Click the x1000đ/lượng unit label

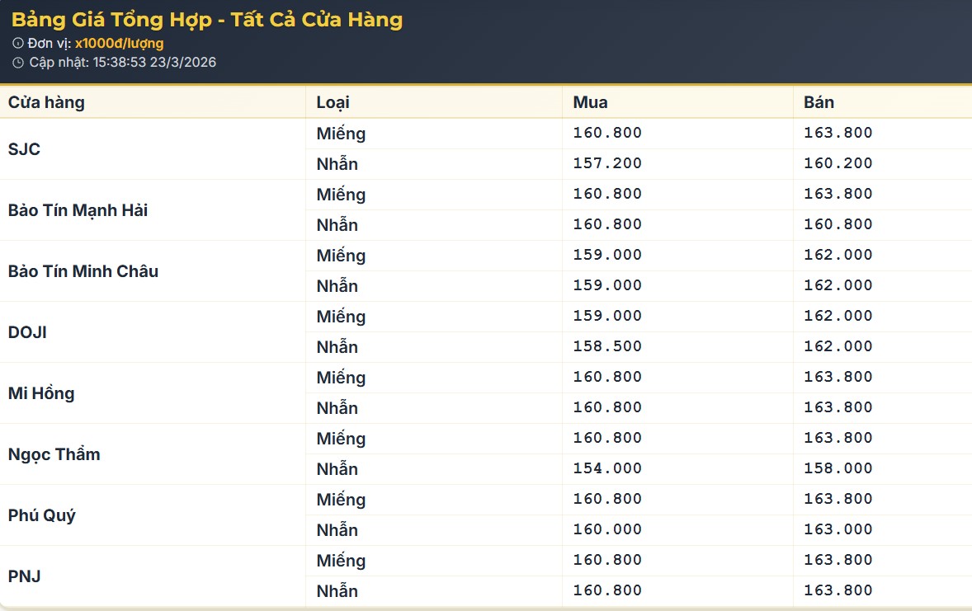tap(119, 44)
